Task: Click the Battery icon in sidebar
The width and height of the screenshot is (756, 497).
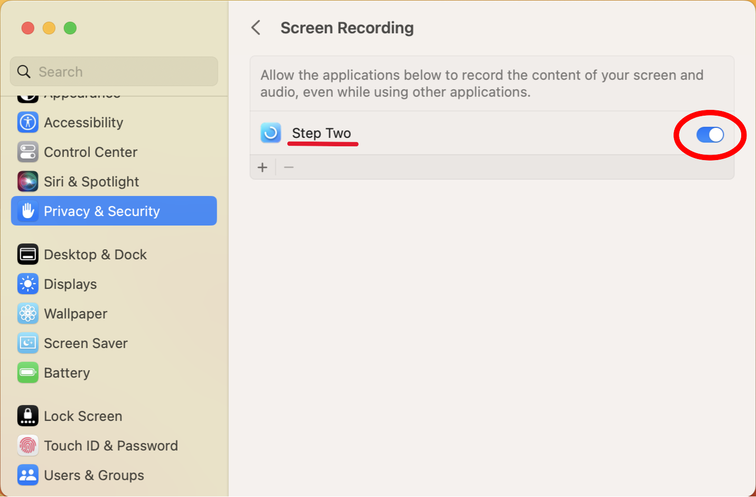Action: [28, 373]
